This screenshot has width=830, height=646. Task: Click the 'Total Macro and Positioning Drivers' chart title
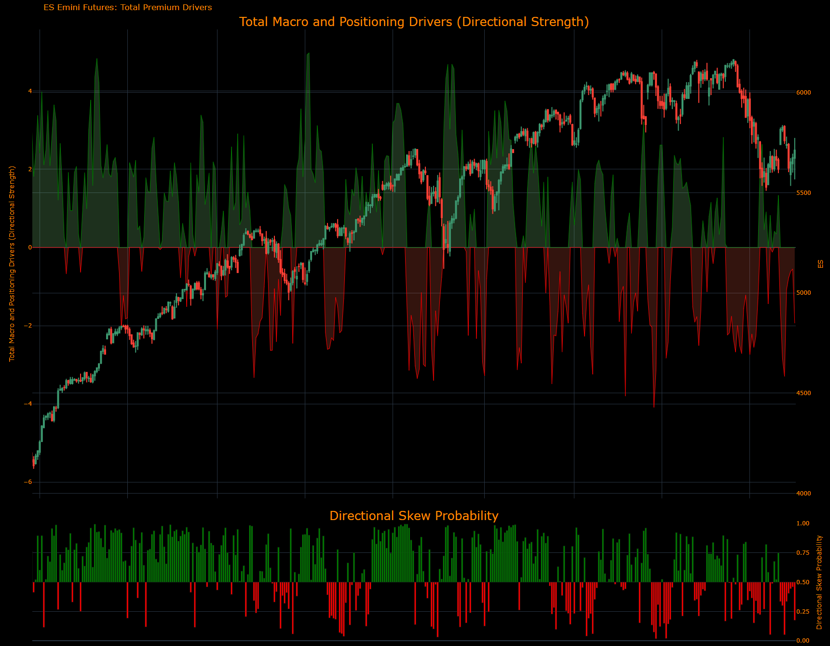414,22
